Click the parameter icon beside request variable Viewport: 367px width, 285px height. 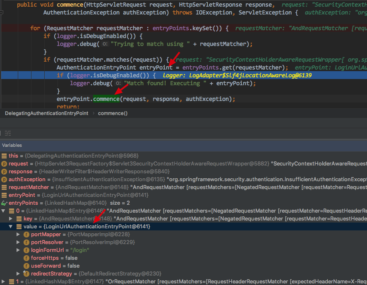[x=4, y=163]
